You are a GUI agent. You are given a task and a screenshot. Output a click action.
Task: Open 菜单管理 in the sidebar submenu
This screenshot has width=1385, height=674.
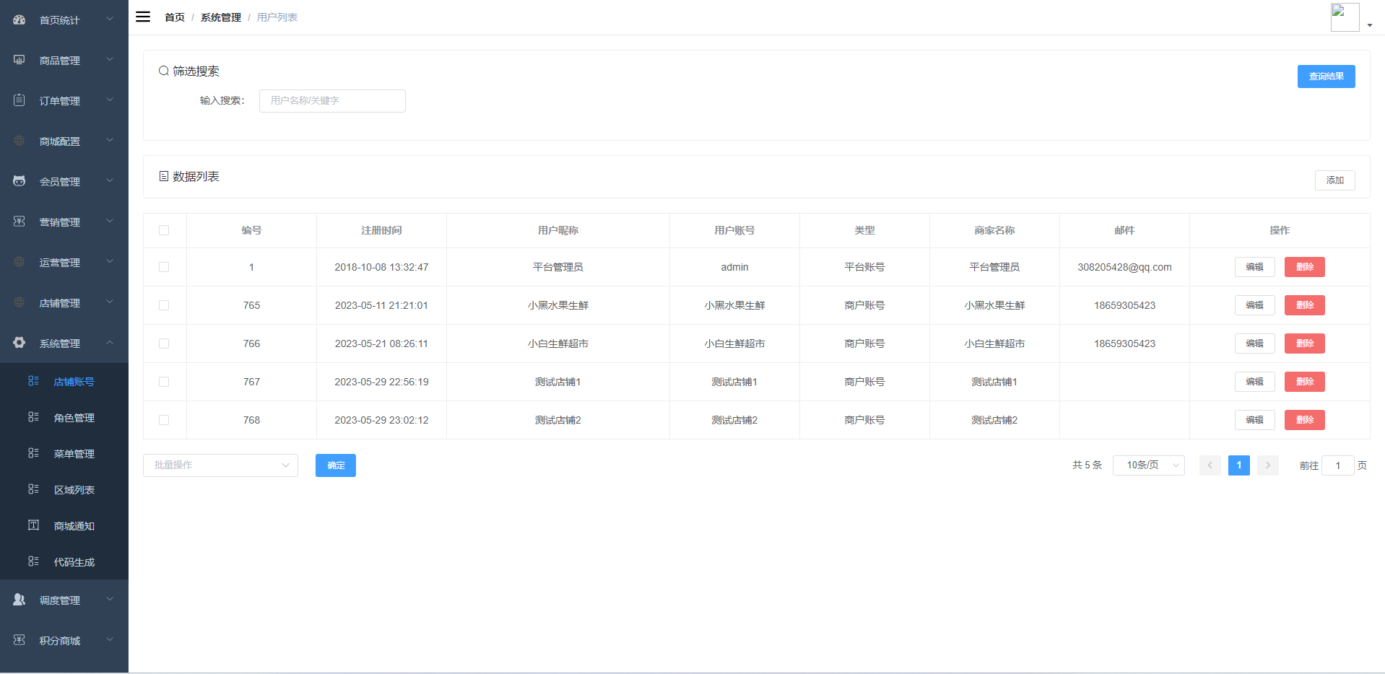tap(74, 454)
